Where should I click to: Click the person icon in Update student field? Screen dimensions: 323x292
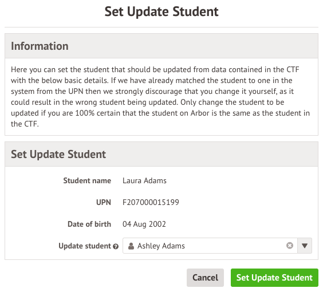(131, 246)
